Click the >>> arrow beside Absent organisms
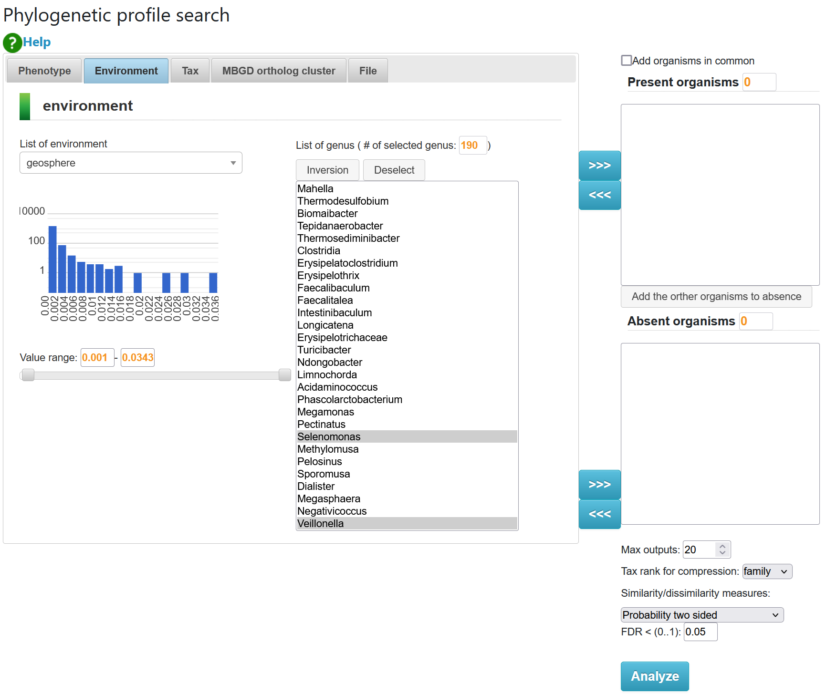Viewport: 826px width, 695px height. pos(599,485)
